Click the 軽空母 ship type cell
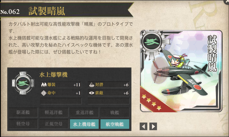The height and width of the screenshot is (137, 229). tap(23, 124)
